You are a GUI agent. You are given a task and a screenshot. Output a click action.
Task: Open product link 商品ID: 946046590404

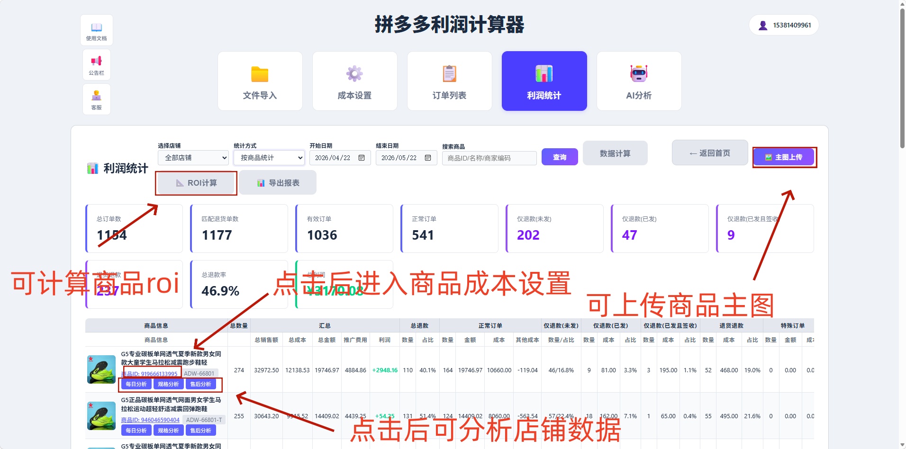click(150, 420)
